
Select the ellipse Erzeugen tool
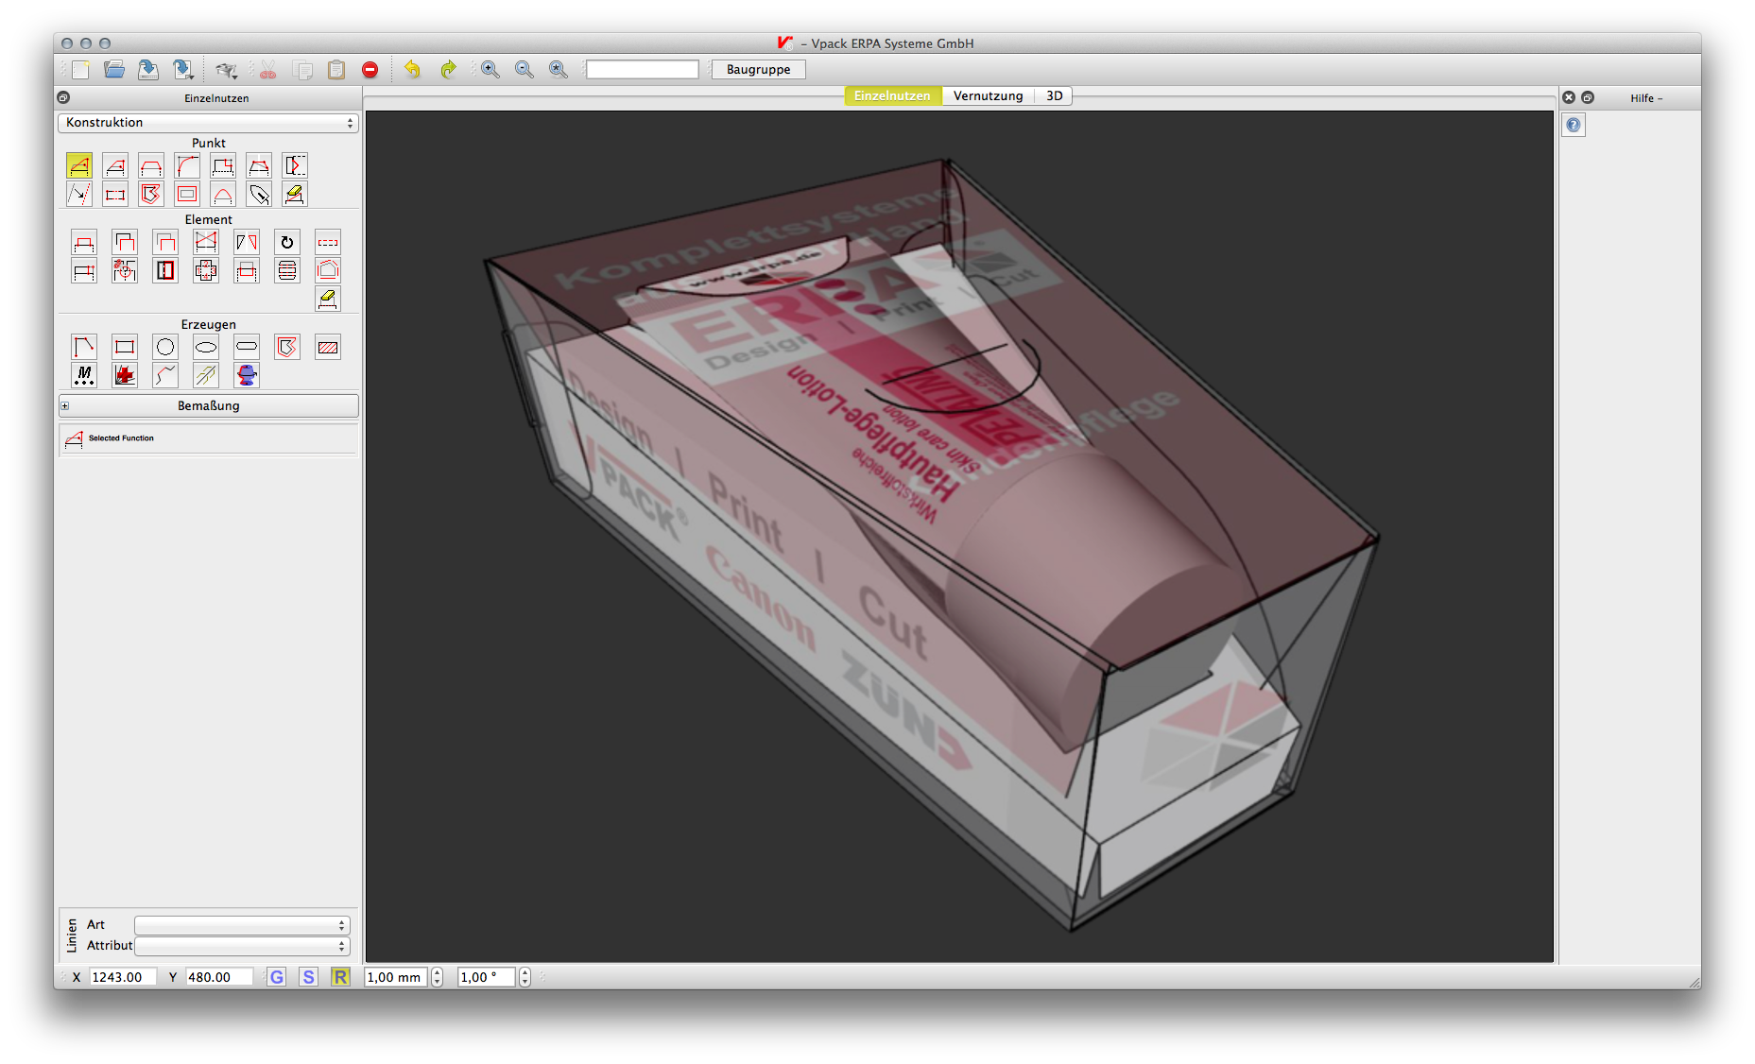(206, 347)
